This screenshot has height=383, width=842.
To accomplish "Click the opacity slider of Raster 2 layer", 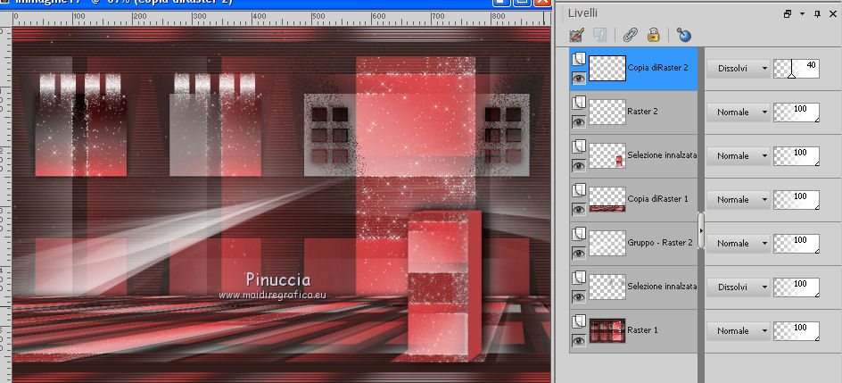I will coord(797,112).
